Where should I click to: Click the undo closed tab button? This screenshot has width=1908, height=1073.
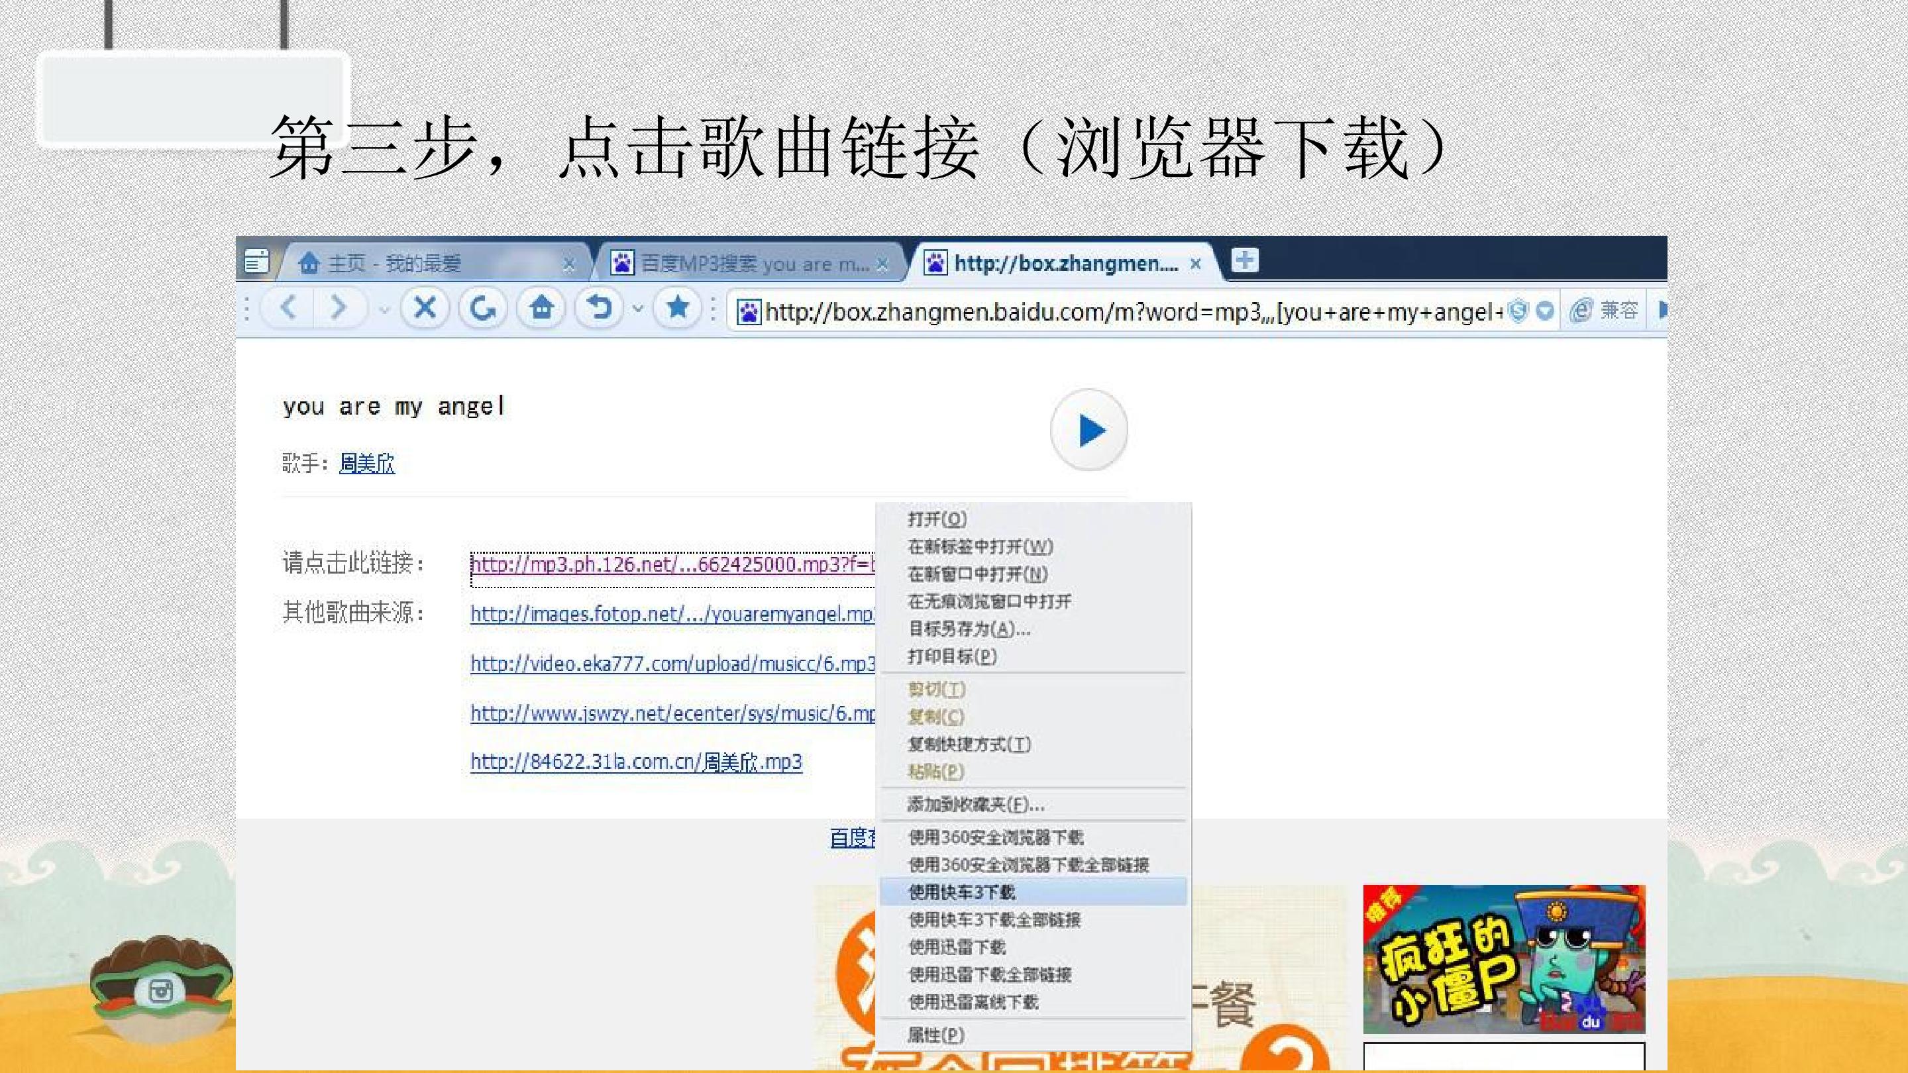[x=599, y=307]
